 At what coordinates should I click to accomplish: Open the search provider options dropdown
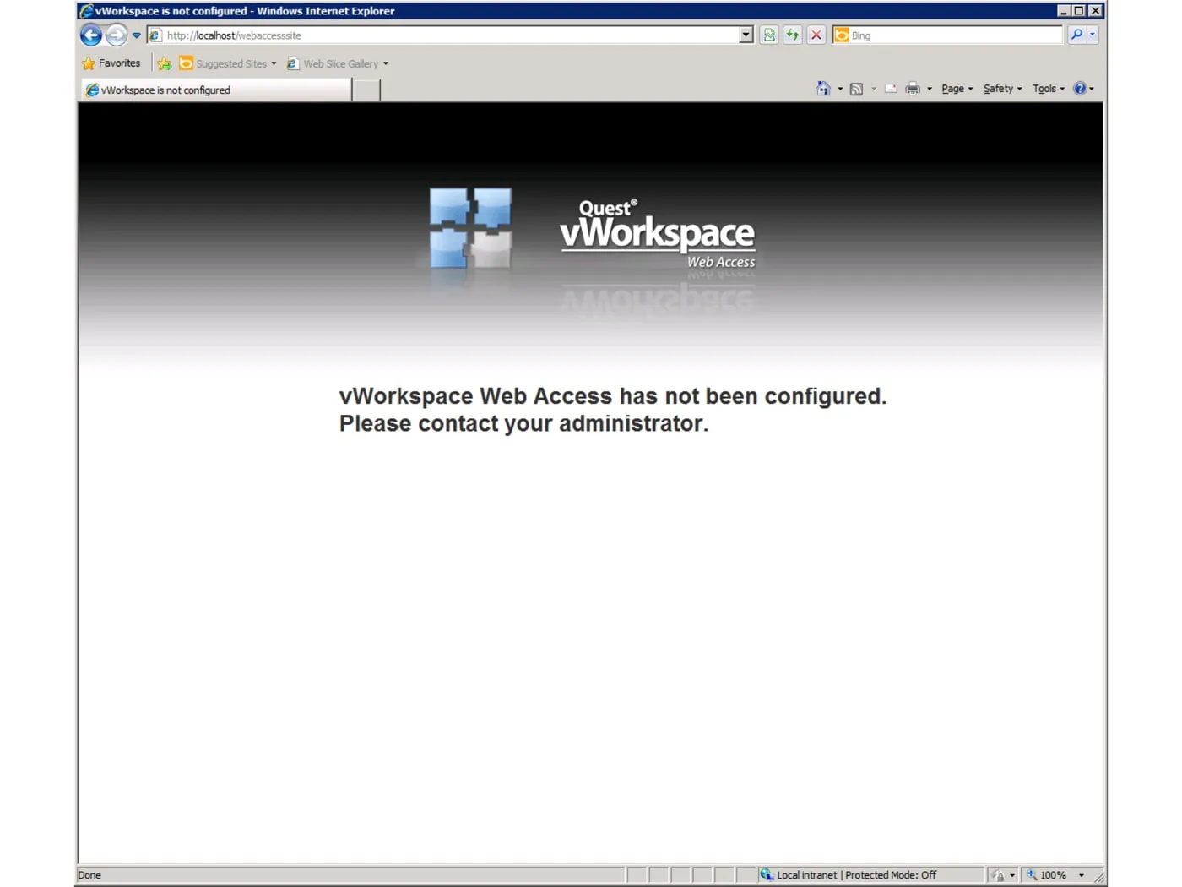pos(1093,35)
